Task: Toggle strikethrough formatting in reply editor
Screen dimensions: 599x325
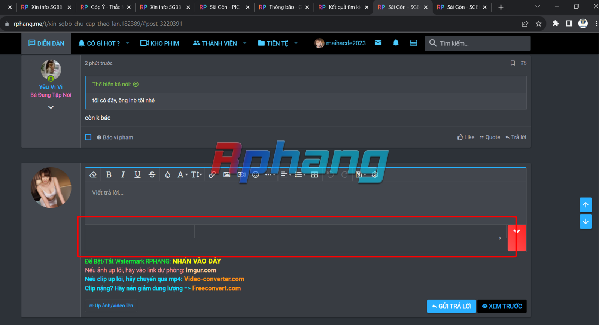Action: 152,174
